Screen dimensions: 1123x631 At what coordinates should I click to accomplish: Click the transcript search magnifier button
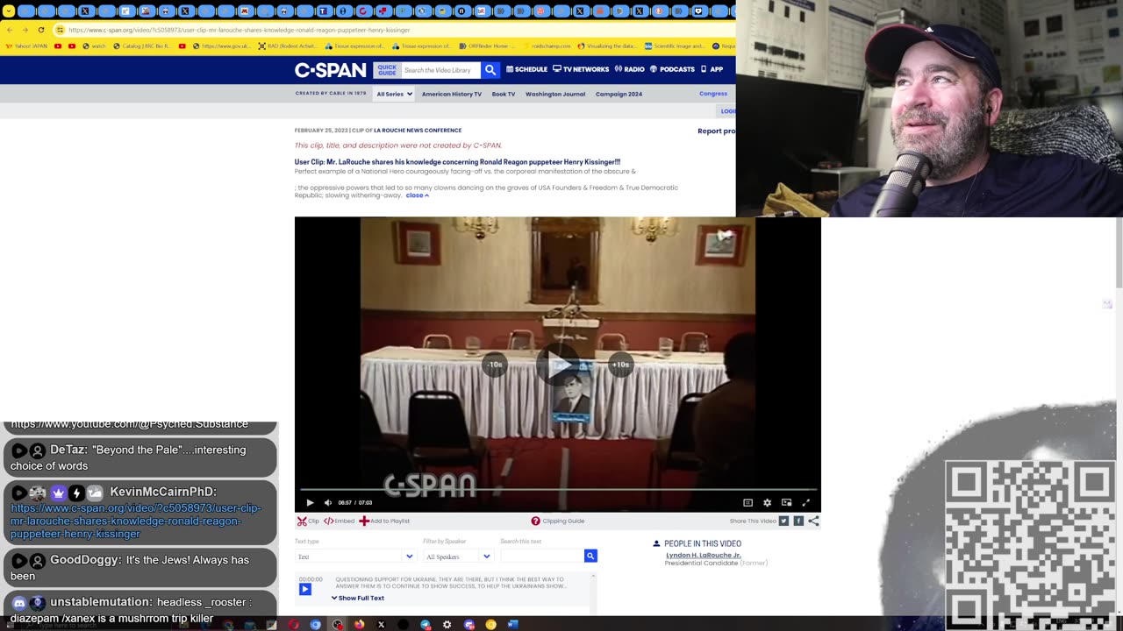[590, 556]
